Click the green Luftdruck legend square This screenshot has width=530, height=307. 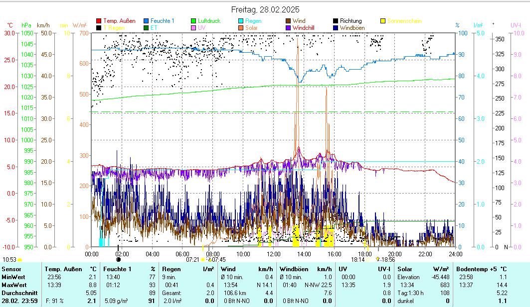(193, 21)
